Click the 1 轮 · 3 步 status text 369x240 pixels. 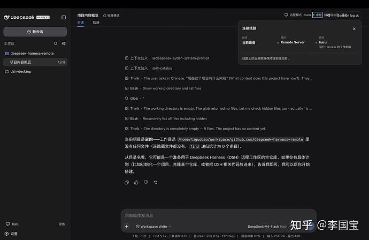[140, 236]
